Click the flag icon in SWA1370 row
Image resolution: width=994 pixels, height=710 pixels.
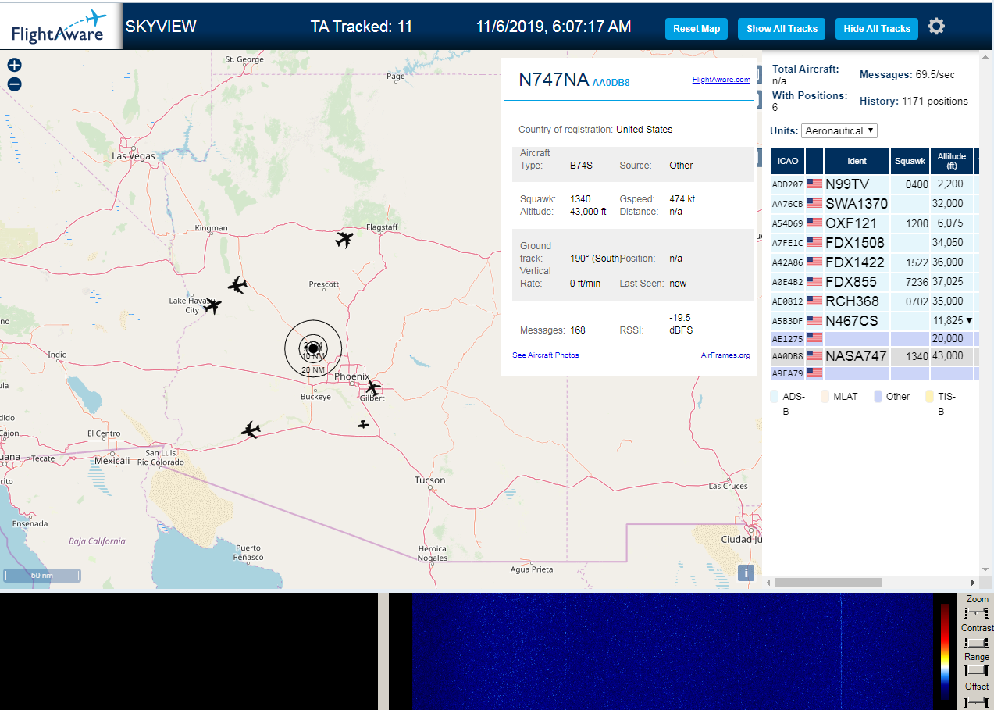[814, 204]
